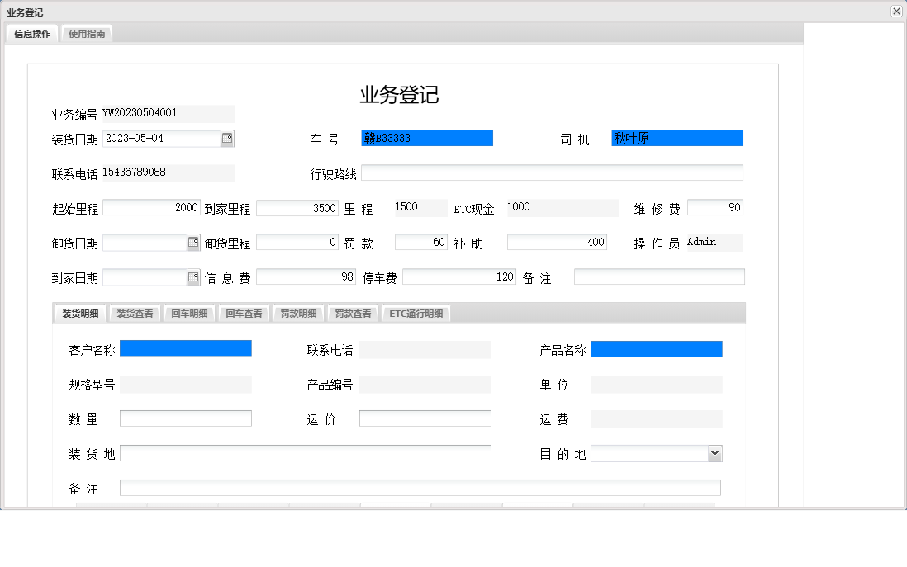This screenshot has width=907, height=567.
Task: Select the 回车查看 tab
Action: [243, 313]
